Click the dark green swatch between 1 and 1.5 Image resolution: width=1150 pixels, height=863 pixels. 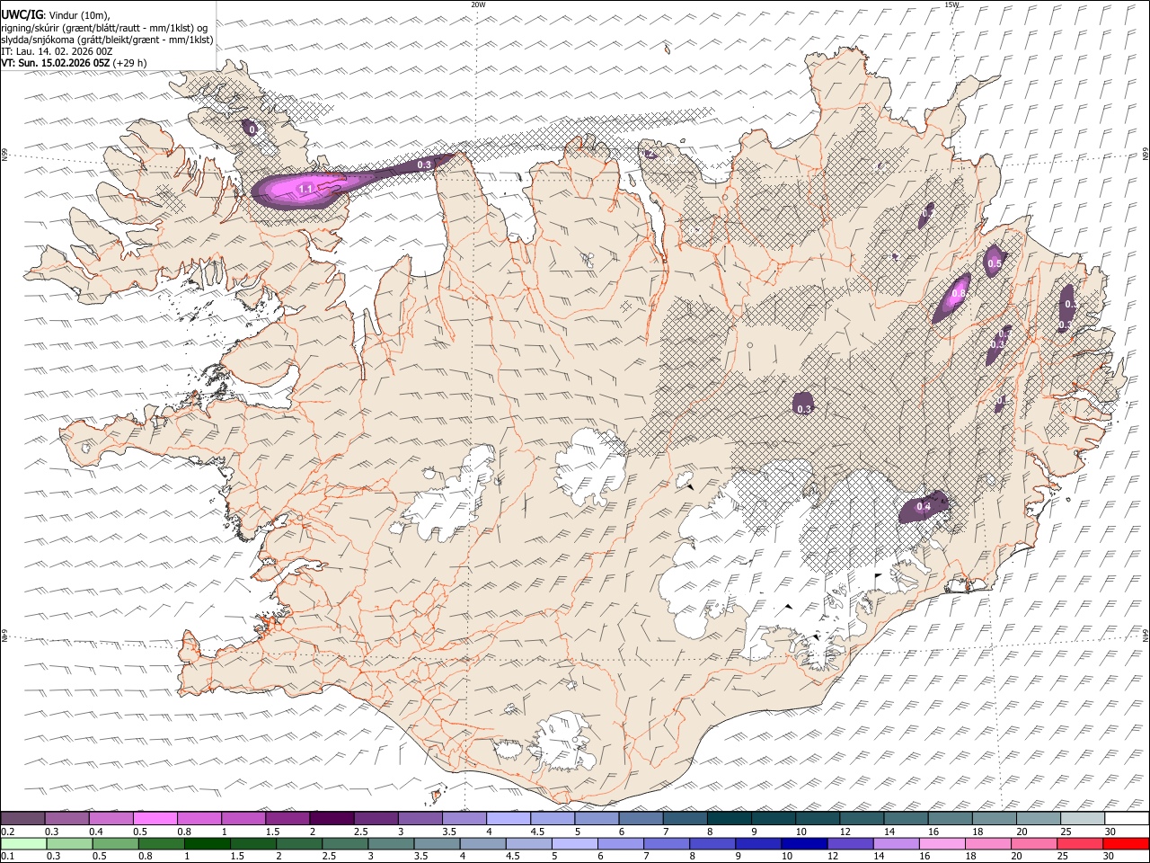point(208,844)
